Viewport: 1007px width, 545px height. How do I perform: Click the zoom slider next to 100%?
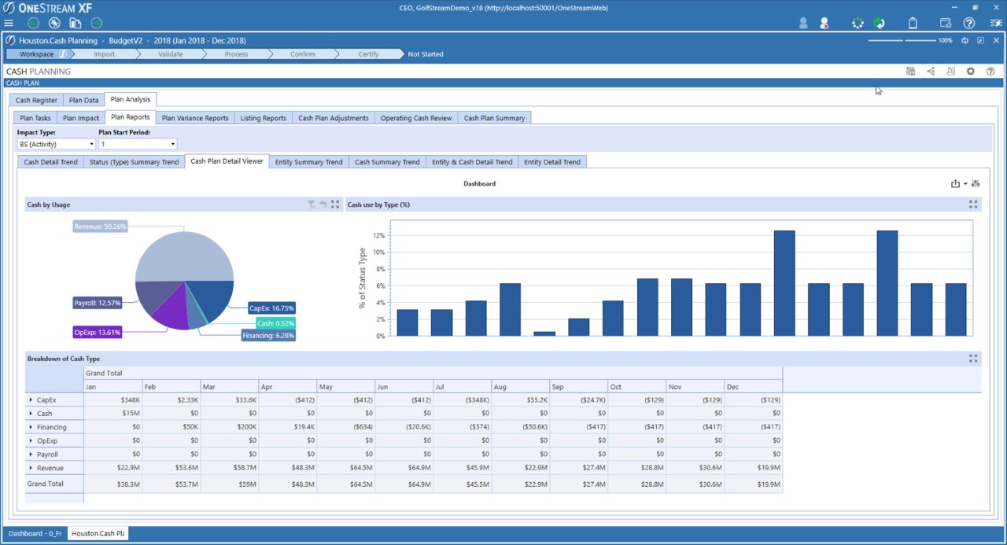click(x=902, y=40)
